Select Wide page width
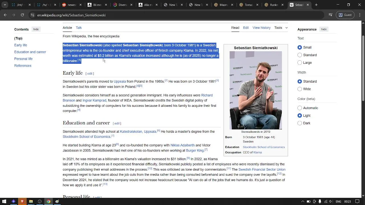Viewport: 365px width, 205px height. coord(300,89)
